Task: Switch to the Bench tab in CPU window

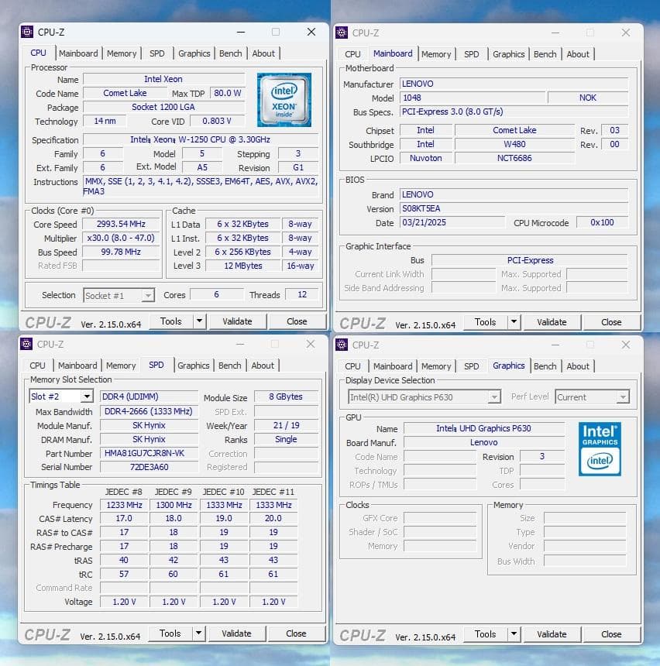Action: 230,53
